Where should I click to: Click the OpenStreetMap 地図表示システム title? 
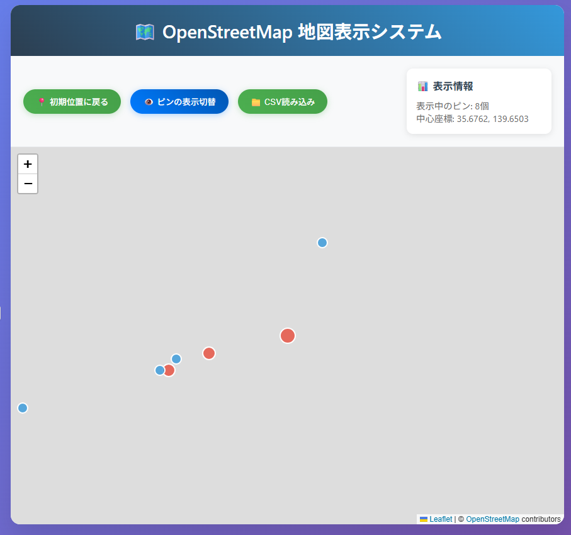pyautogui.click(x=302, y=32)
